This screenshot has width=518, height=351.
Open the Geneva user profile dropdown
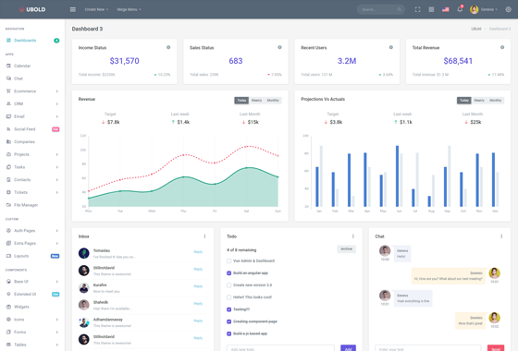click(484, 9)
